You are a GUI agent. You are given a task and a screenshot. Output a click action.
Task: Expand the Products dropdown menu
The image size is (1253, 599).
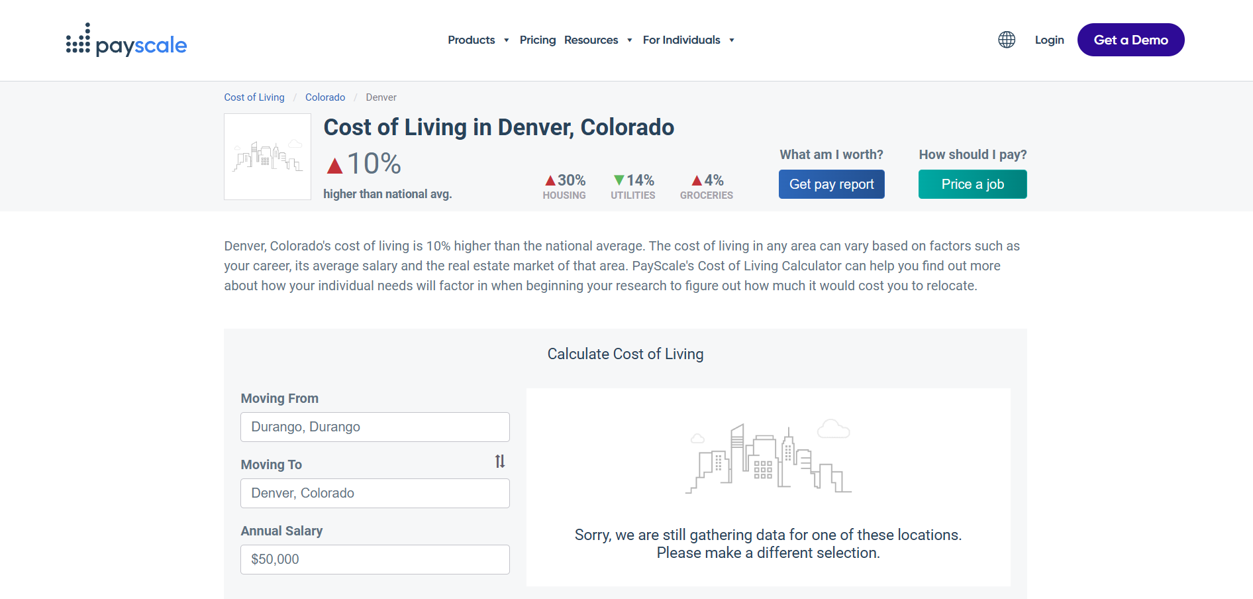478,40
